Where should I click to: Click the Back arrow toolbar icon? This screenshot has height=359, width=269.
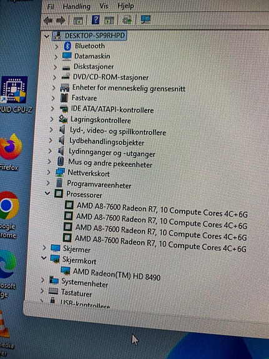click(48, 21)
